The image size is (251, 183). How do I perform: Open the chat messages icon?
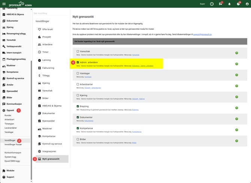[x=221, y=4]
